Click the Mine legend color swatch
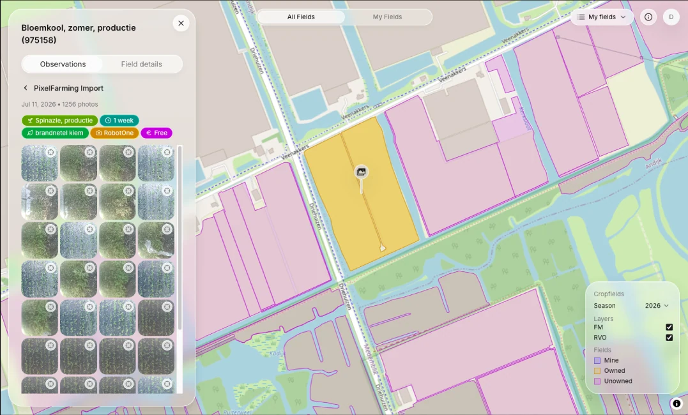The height and width of the screenshot is (415, 688). pos(597,361)
